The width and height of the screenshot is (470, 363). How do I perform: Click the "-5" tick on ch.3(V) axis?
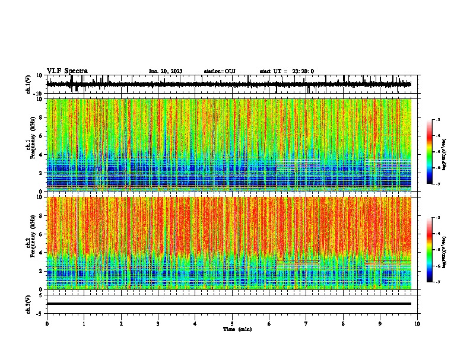pos(40,314)
